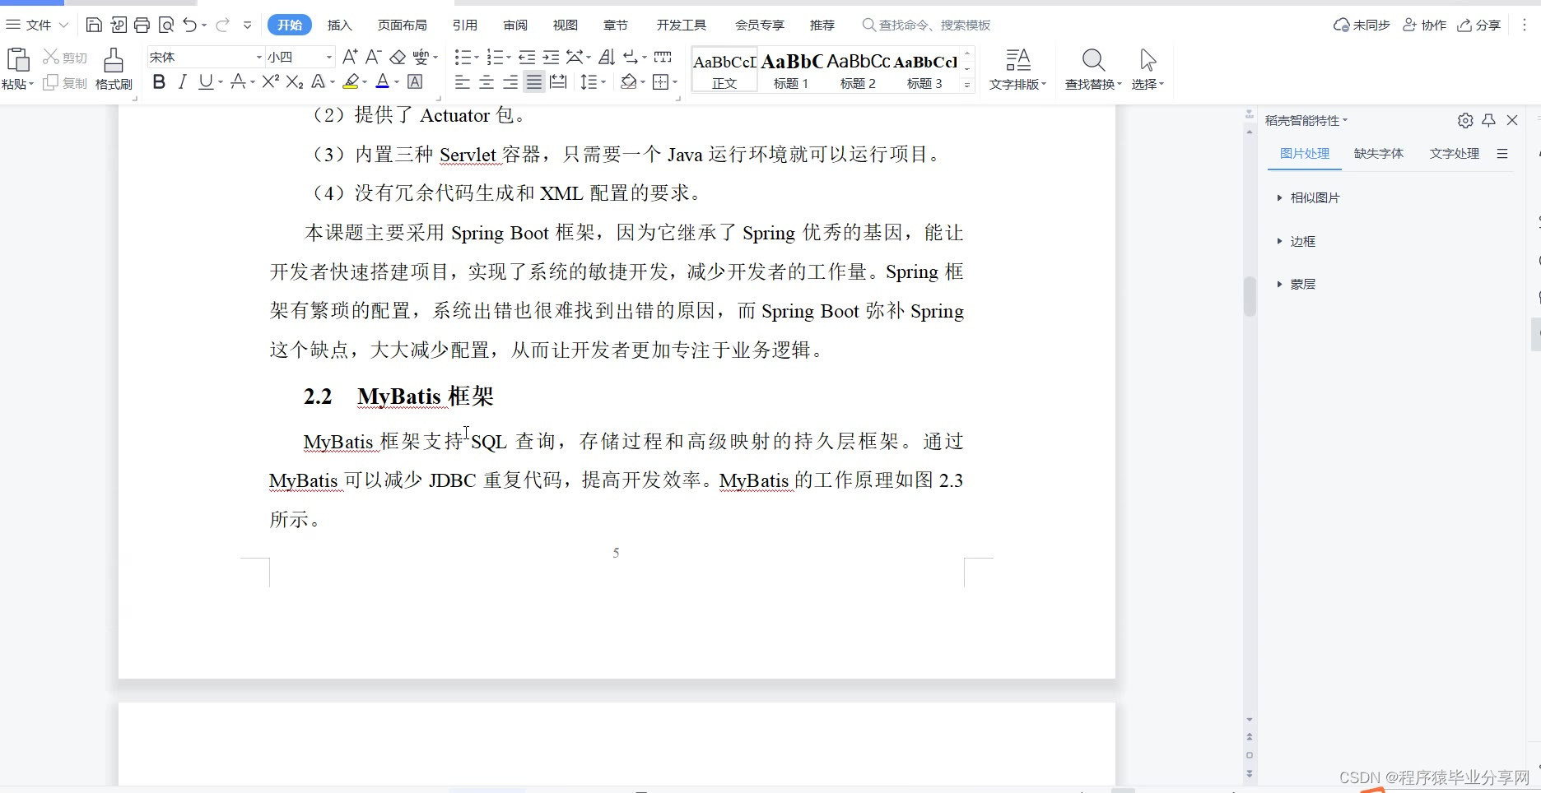Clear formatting with eraser icon
Image resolution: width=1541 pixels, height=793 pixels.
click(398, 57)
